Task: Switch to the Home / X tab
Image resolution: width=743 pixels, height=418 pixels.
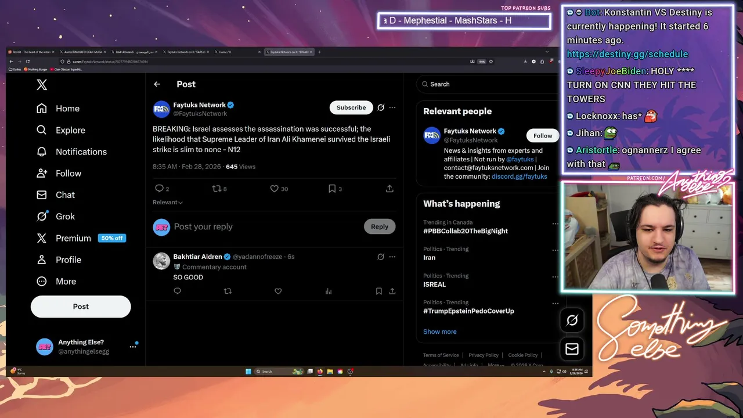Action: tap(237, 52)
